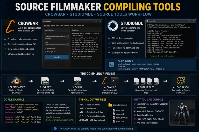Click the checkbox beside And more Source assets
The image size is (199, 132).
click(134, 123)
